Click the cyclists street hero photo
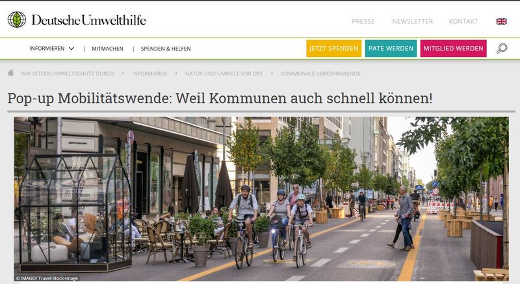 click(261, 199)
